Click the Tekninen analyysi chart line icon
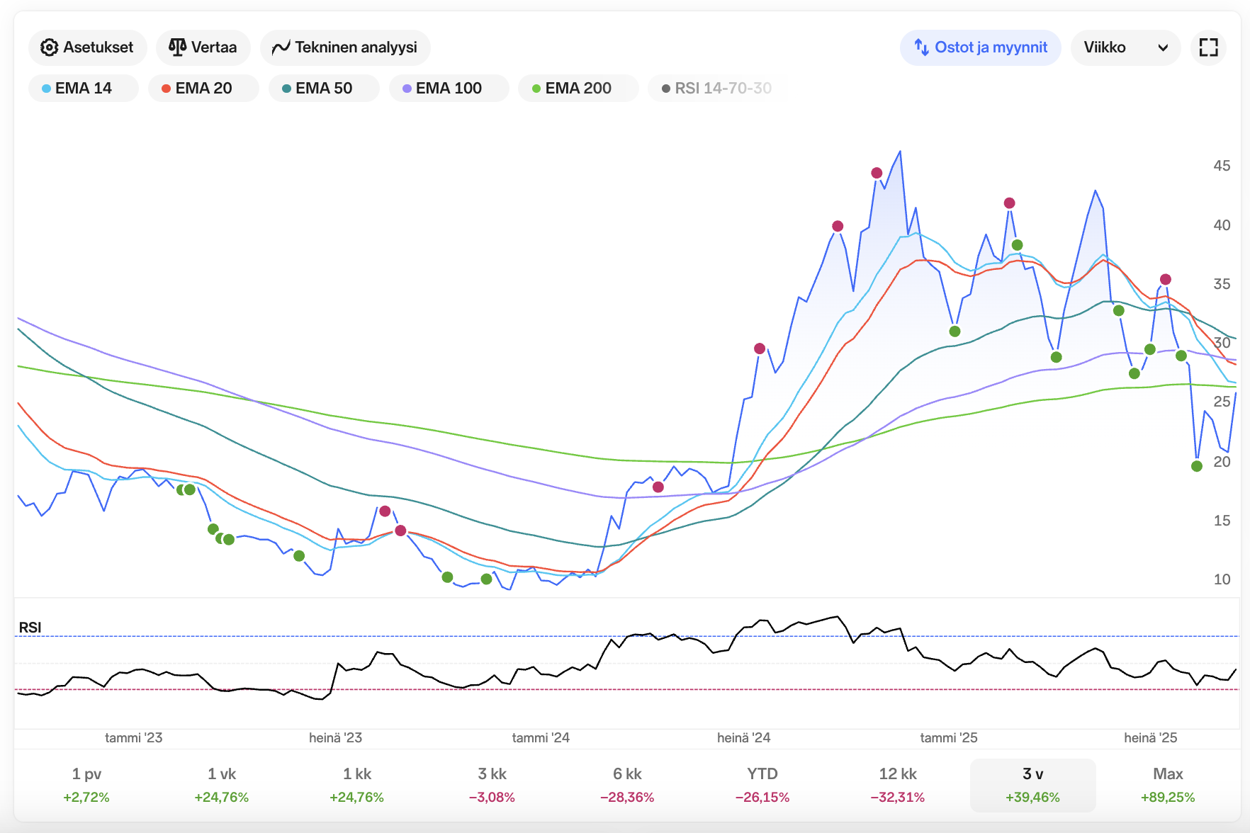 point(281,47)
